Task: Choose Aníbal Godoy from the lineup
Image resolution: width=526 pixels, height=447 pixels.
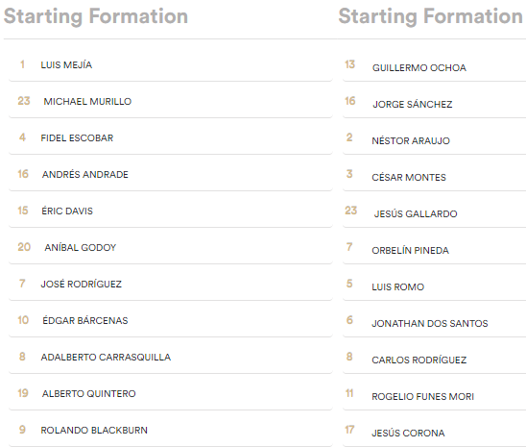Action: 171,247
